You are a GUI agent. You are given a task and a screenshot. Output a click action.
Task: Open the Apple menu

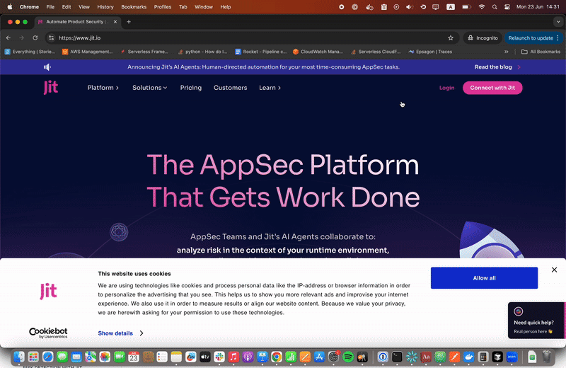pos(10,7)
